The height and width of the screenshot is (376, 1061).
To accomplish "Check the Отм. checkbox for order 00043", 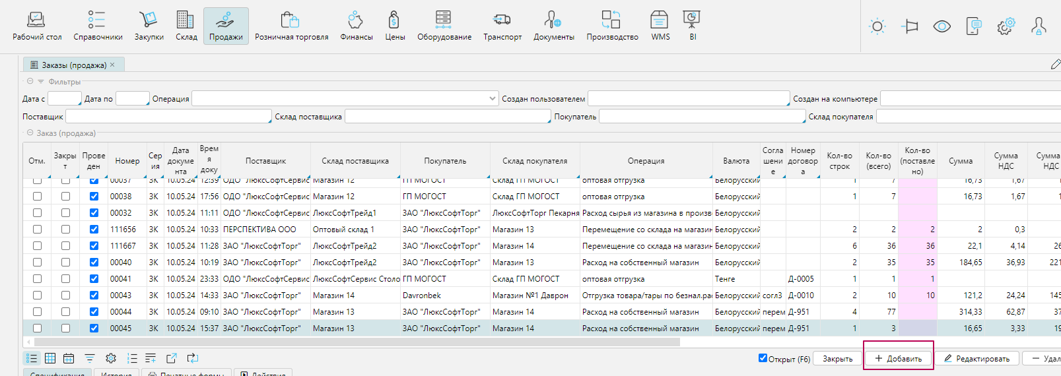I will [37, 296].
